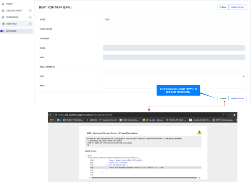Expand the chevron beside PEMENANG

(30, 17)
